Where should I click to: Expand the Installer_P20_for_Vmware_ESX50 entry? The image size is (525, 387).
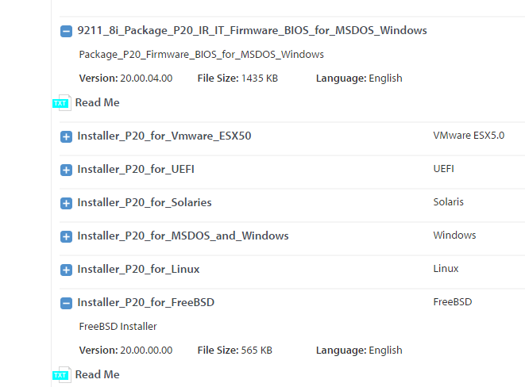click(x=66, y=136)
